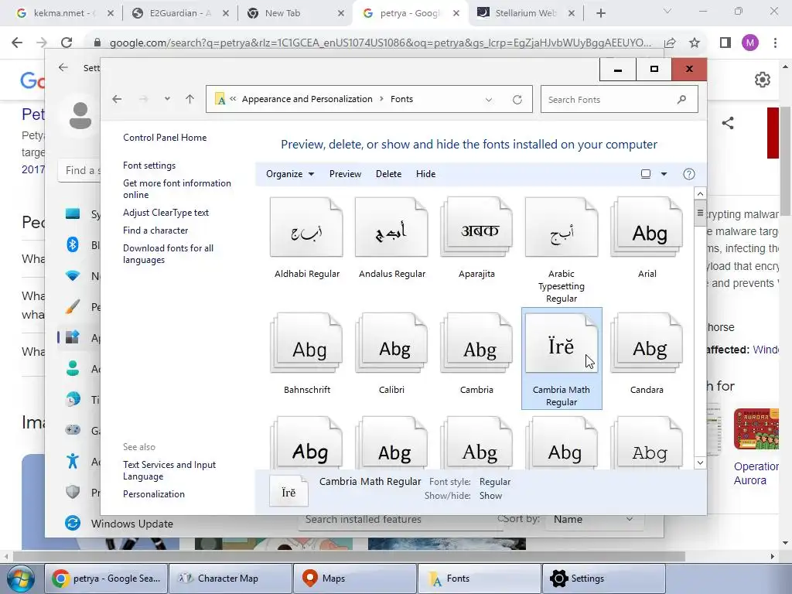Select the Candara font family icon

click(x=647, y=343)
